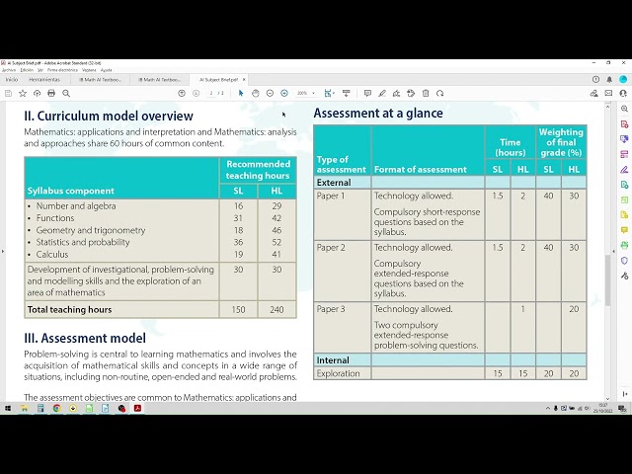
Task: Open the Protect shield tool in right panel
Action: click(624, 261)
